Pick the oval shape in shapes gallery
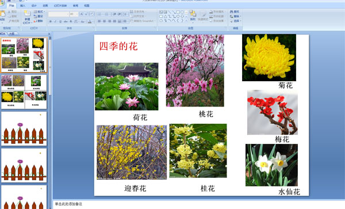Viewport: 345px width, 209px height. point(182,12)
